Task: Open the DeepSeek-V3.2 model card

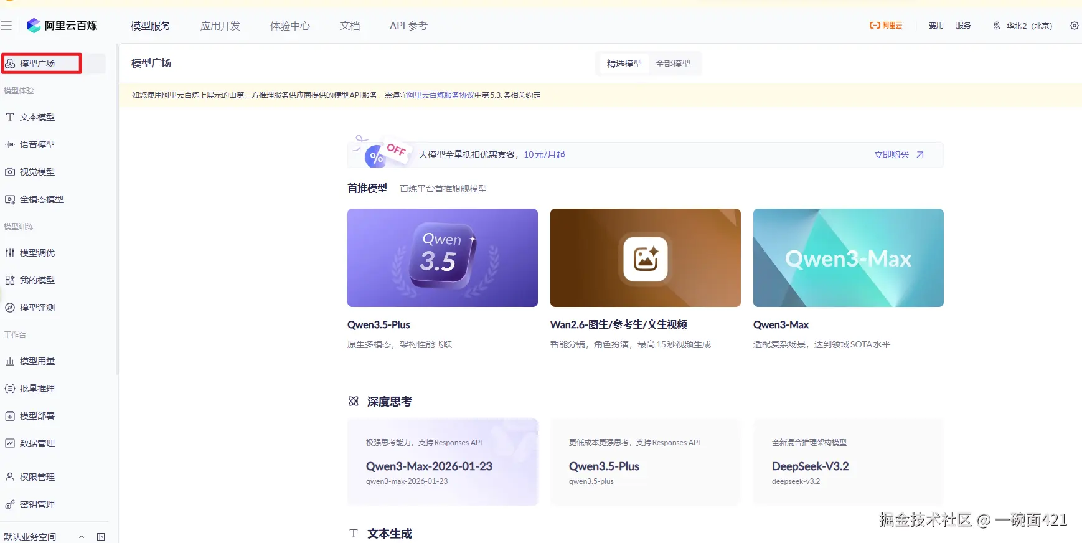Action: click(849, 462)
